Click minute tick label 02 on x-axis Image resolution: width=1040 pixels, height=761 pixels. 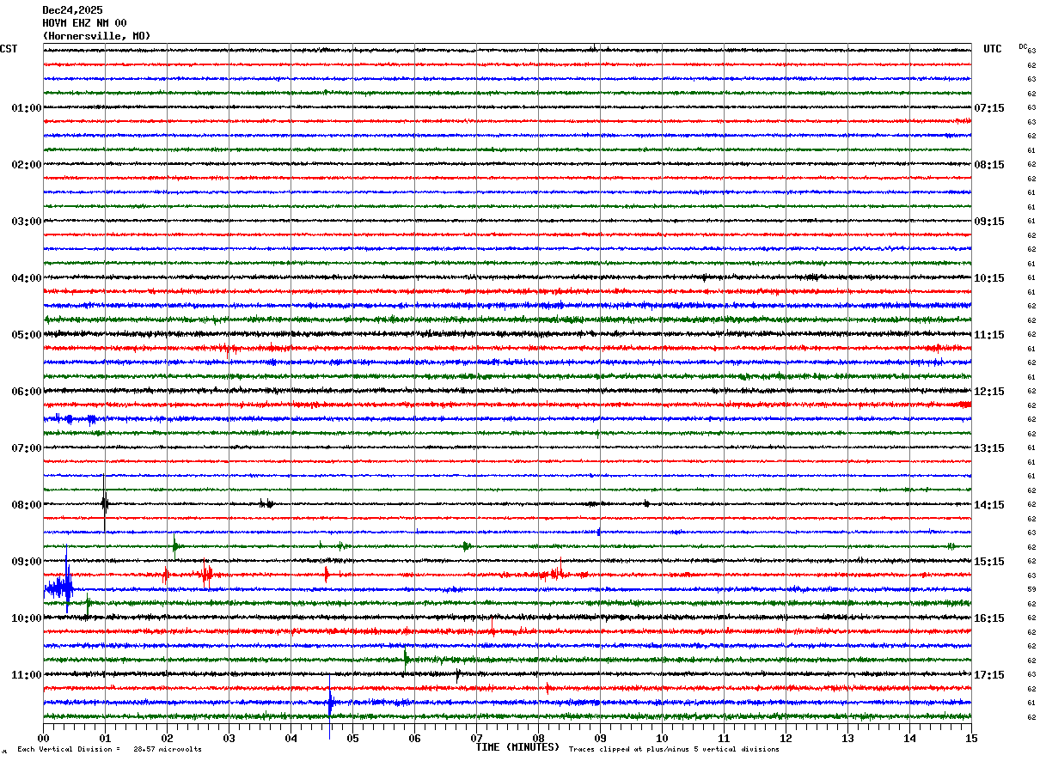click(x=167, y=738)
